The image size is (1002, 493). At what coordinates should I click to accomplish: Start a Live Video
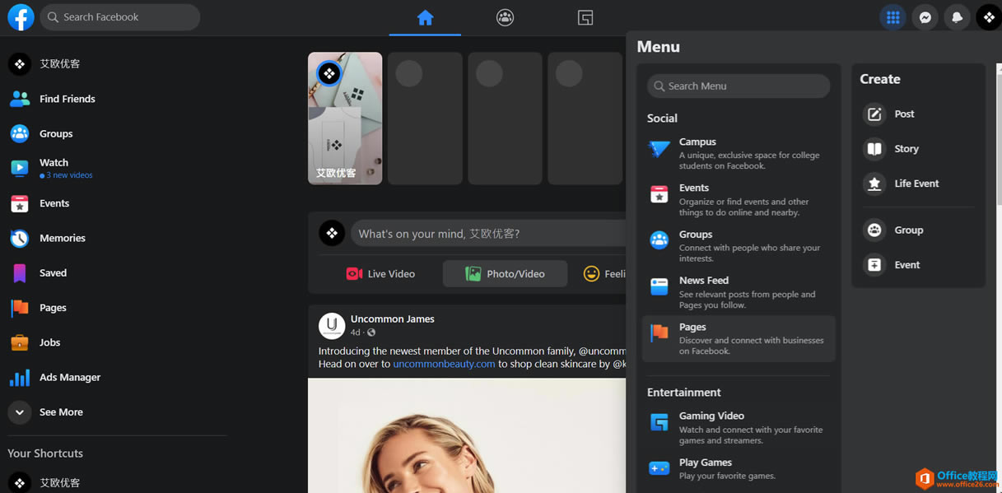tap(380, 274)
